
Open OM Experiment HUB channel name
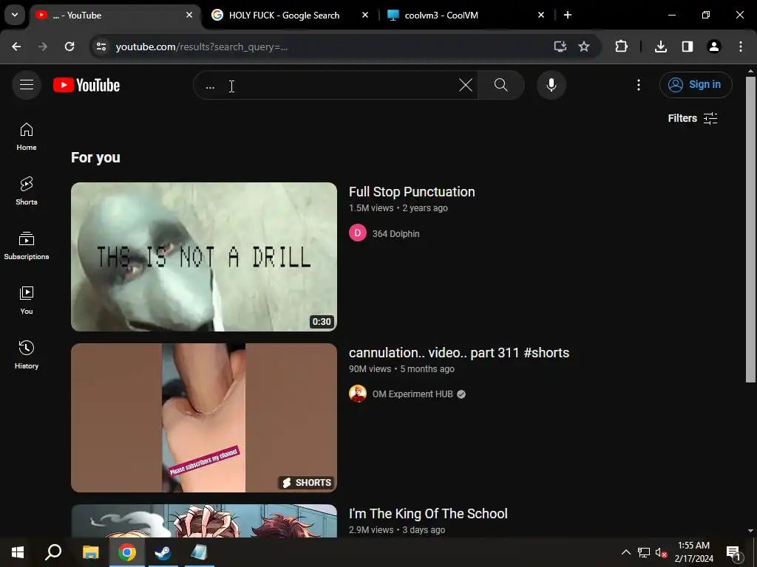pyautogui.click(x=413, y=394)
